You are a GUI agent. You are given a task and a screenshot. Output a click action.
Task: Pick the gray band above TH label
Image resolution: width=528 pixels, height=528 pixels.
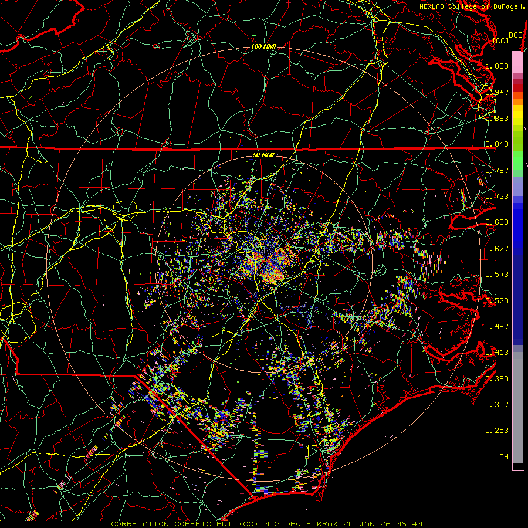pyautogui.click(x=518, y=408)
